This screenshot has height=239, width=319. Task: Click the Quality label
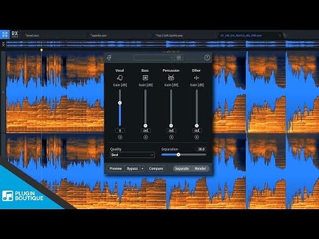coord(116,149)
